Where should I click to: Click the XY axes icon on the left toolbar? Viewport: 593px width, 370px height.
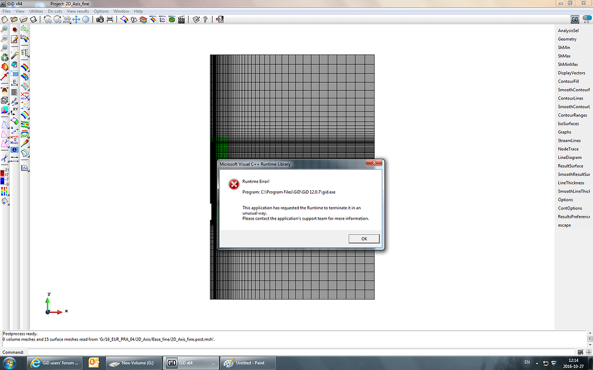click(x=15, y=109)
